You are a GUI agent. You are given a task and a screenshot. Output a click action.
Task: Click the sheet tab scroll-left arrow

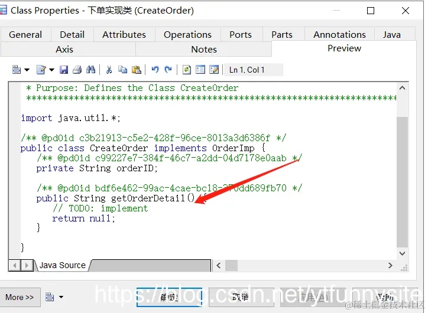click(15, 265)
